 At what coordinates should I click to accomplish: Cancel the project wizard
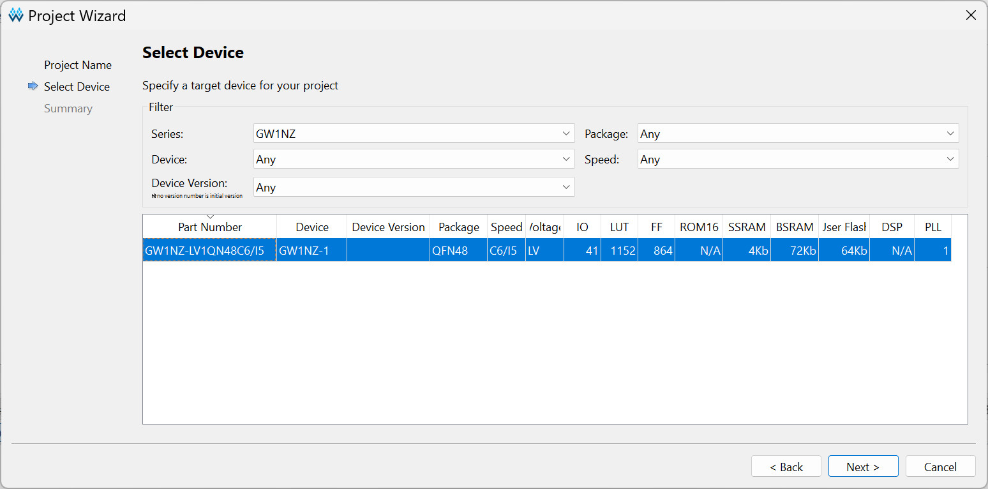click(940, 467)
